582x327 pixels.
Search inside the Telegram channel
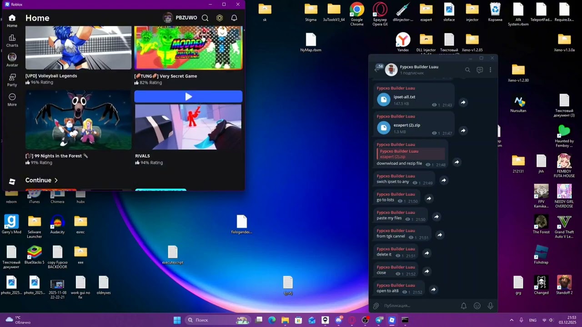click(x=467, y=69)
